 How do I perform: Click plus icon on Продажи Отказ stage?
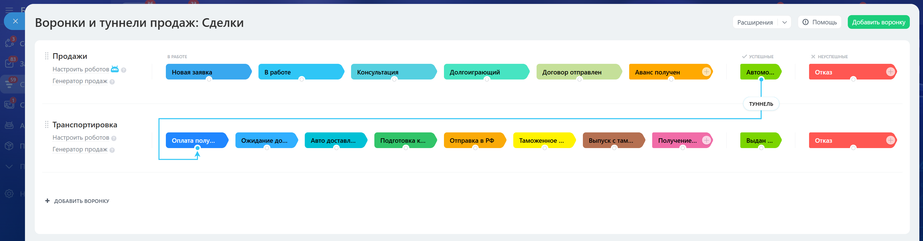[x=890, y=72]
